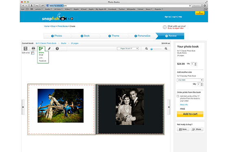
Task: Click the zoom in magnifier icon
Action: pyautogui.click(x=166, y=49)
